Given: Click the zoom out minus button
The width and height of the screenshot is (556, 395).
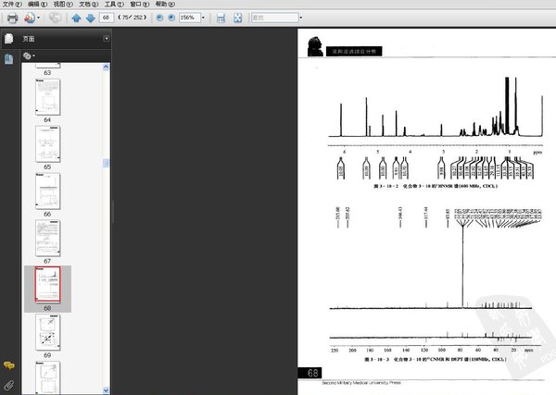Looking at the screenshot, I should pyautogui.click(x=159, y=18).
